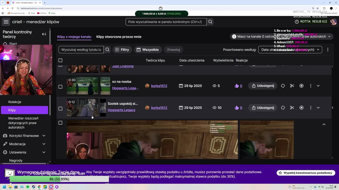Reload the page with browser refresh icon

click(12, 8)
